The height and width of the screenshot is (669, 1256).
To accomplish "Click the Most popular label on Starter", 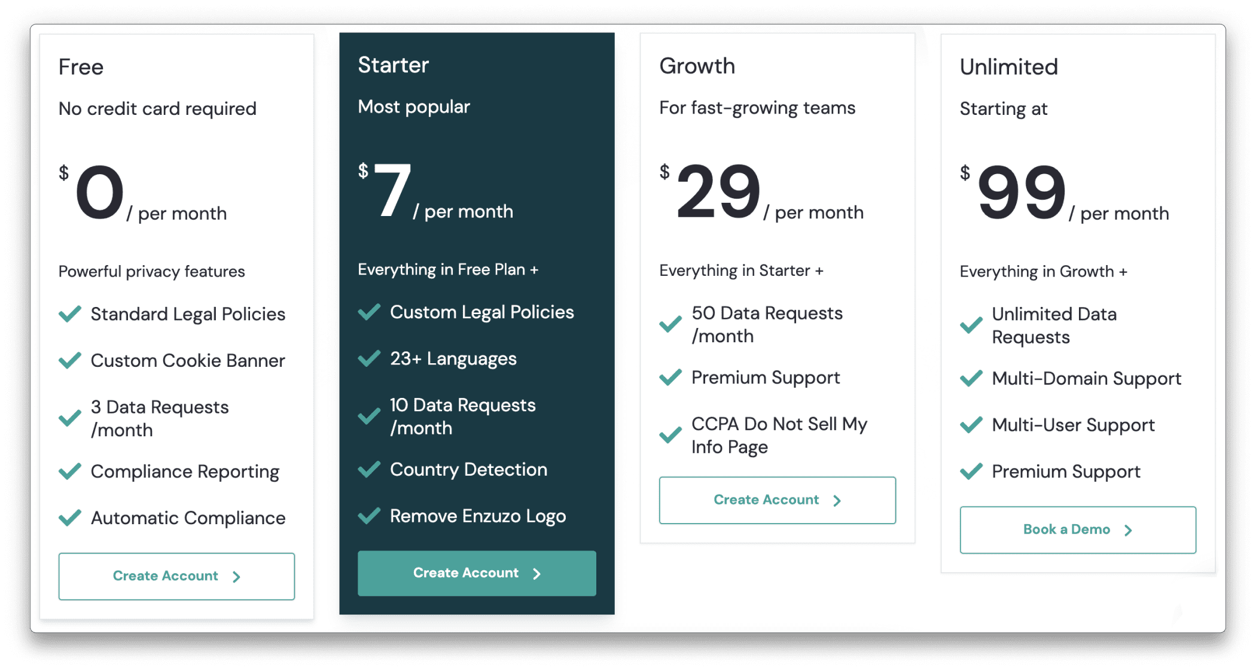I will click(x=414, y=107).
